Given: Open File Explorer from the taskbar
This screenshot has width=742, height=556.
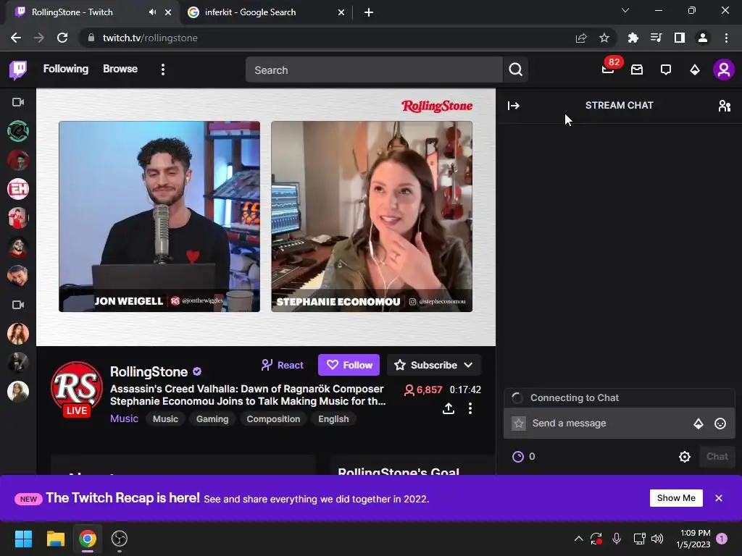Looking at the screenshot, I should pyautogui.click(x=55, y=539).
